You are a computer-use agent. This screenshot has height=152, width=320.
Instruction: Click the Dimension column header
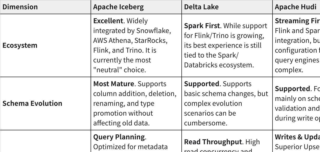[x=20, y=7]
